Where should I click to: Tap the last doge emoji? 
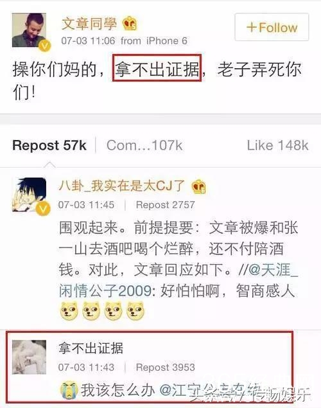(135, 311)
